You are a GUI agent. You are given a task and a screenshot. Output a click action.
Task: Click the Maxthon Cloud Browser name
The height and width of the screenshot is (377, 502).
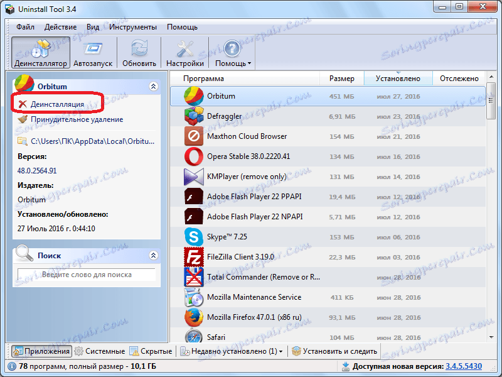pos(247,136)
